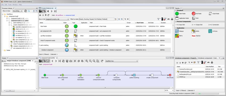Screen dimensions: 226x96
Task: Pick the Script Node palette item
Action: (214, 14)
